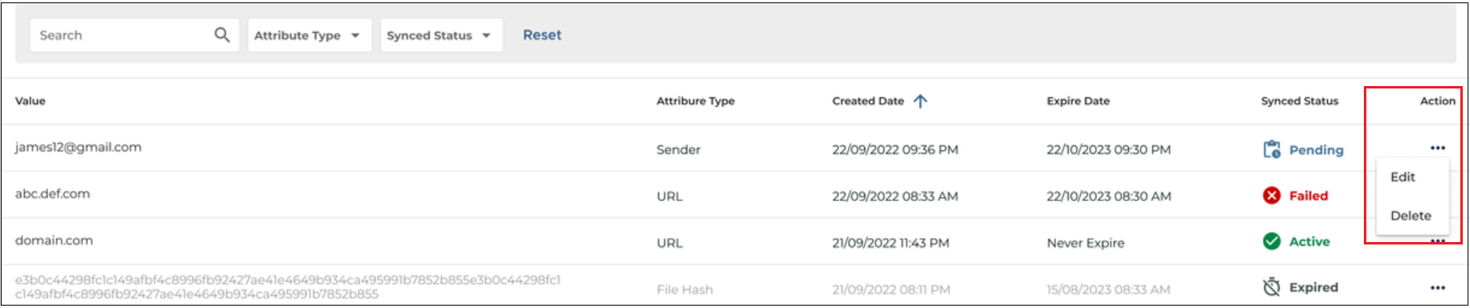This screenshot has height=308, width=1470.
Task: Select the domain.com row value
Action: click(x=54, y=240)
